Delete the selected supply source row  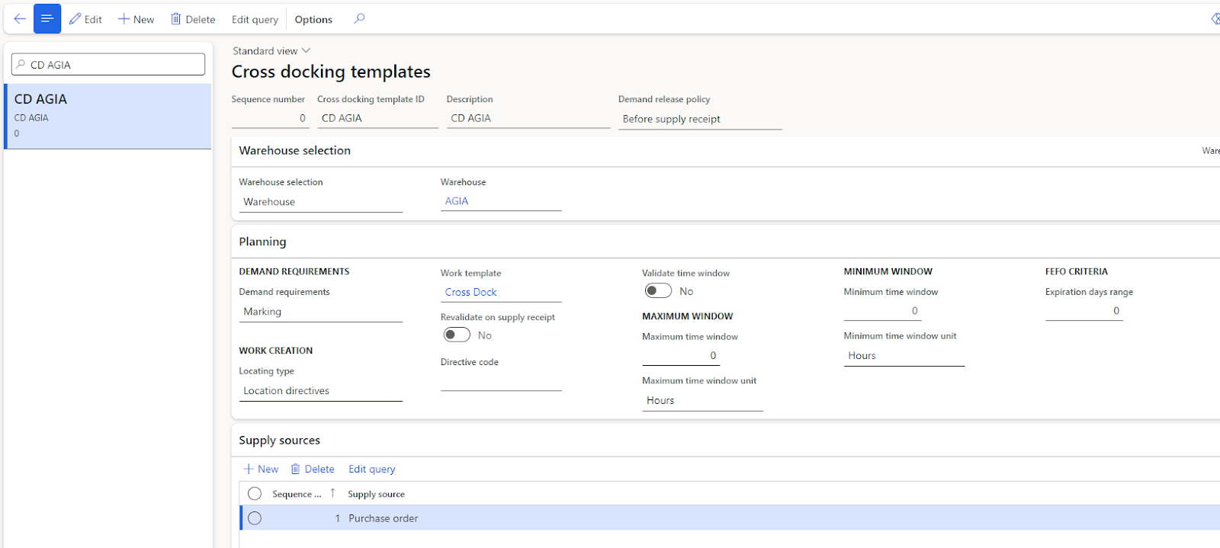coord(313,469)
